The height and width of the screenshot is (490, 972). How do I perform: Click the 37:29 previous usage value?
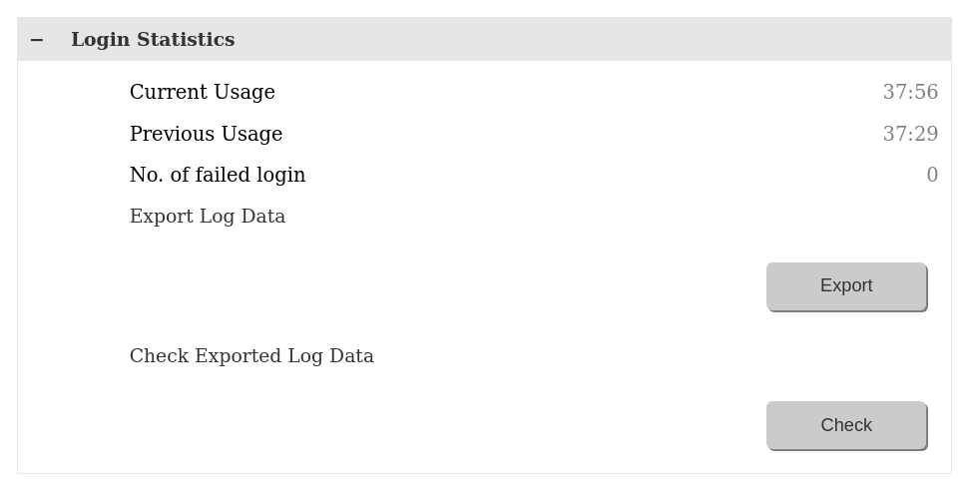point(910,134)
